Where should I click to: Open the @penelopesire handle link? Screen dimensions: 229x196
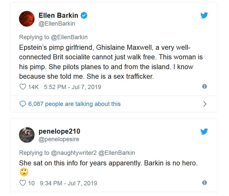click(59, 140)
